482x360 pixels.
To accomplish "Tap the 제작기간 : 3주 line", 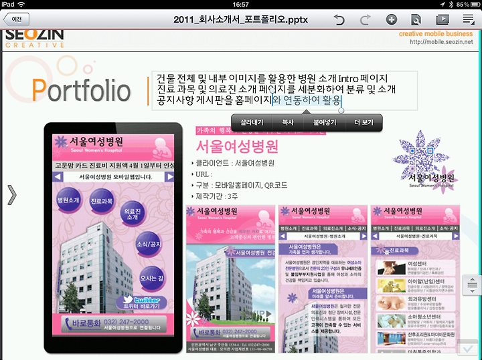I will click(217, 196).
